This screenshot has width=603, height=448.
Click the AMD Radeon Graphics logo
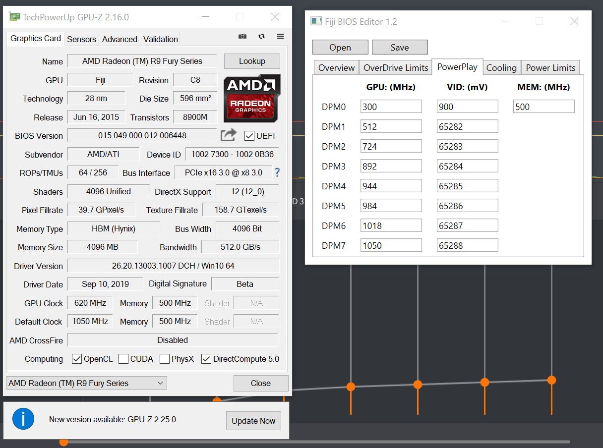click(x=252, y=98)
